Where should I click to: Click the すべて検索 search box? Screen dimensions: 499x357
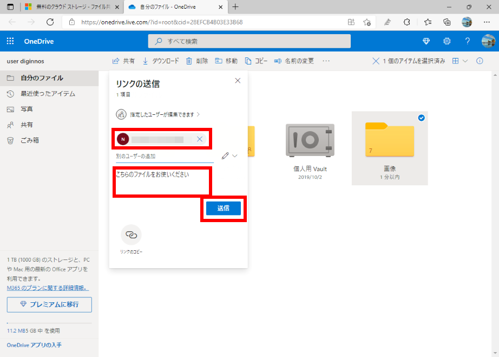249,41
